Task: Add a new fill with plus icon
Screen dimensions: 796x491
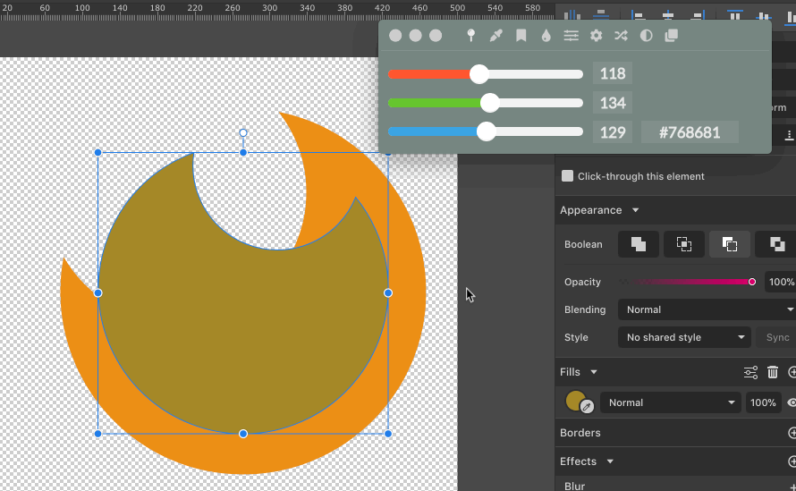Action: coord(792,372)
